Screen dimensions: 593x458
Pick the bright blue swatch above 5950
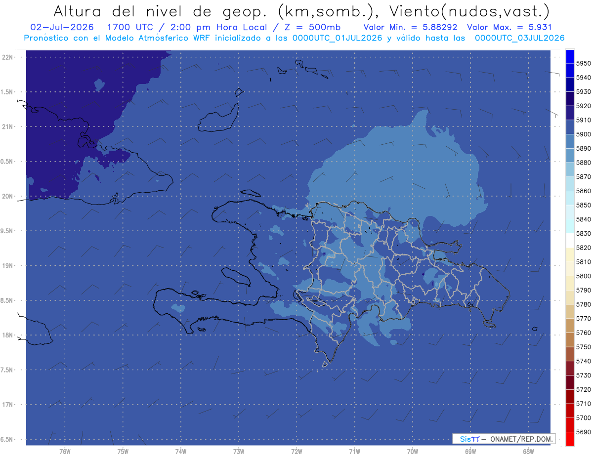point(570,56)
